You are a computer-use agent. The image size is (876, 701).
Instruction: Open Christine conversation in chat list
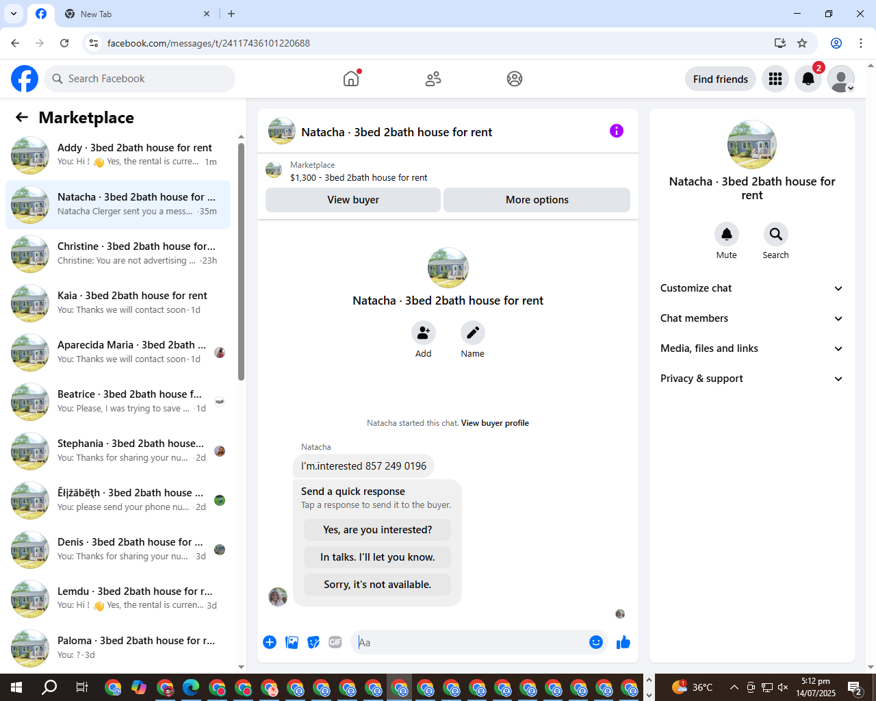pyautogui.click(x=118, y=253)
